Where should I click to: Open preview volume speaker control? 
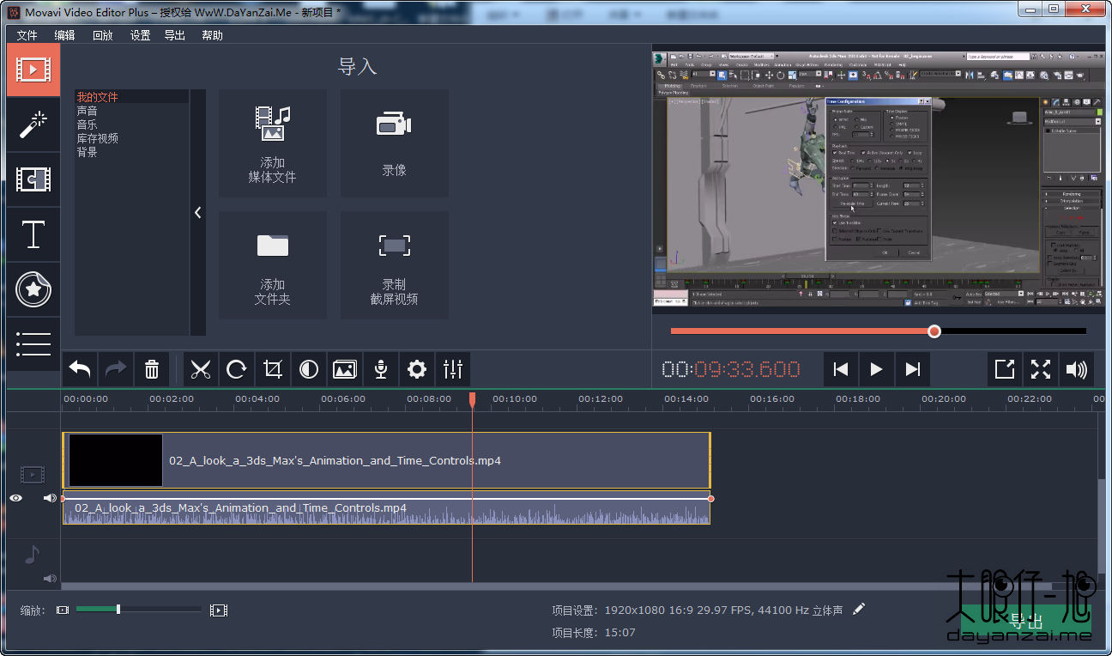pyautogui.click(x=1076, y=369)
